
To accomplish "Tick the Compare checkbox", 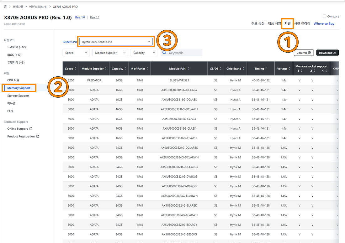I will 324,16.
